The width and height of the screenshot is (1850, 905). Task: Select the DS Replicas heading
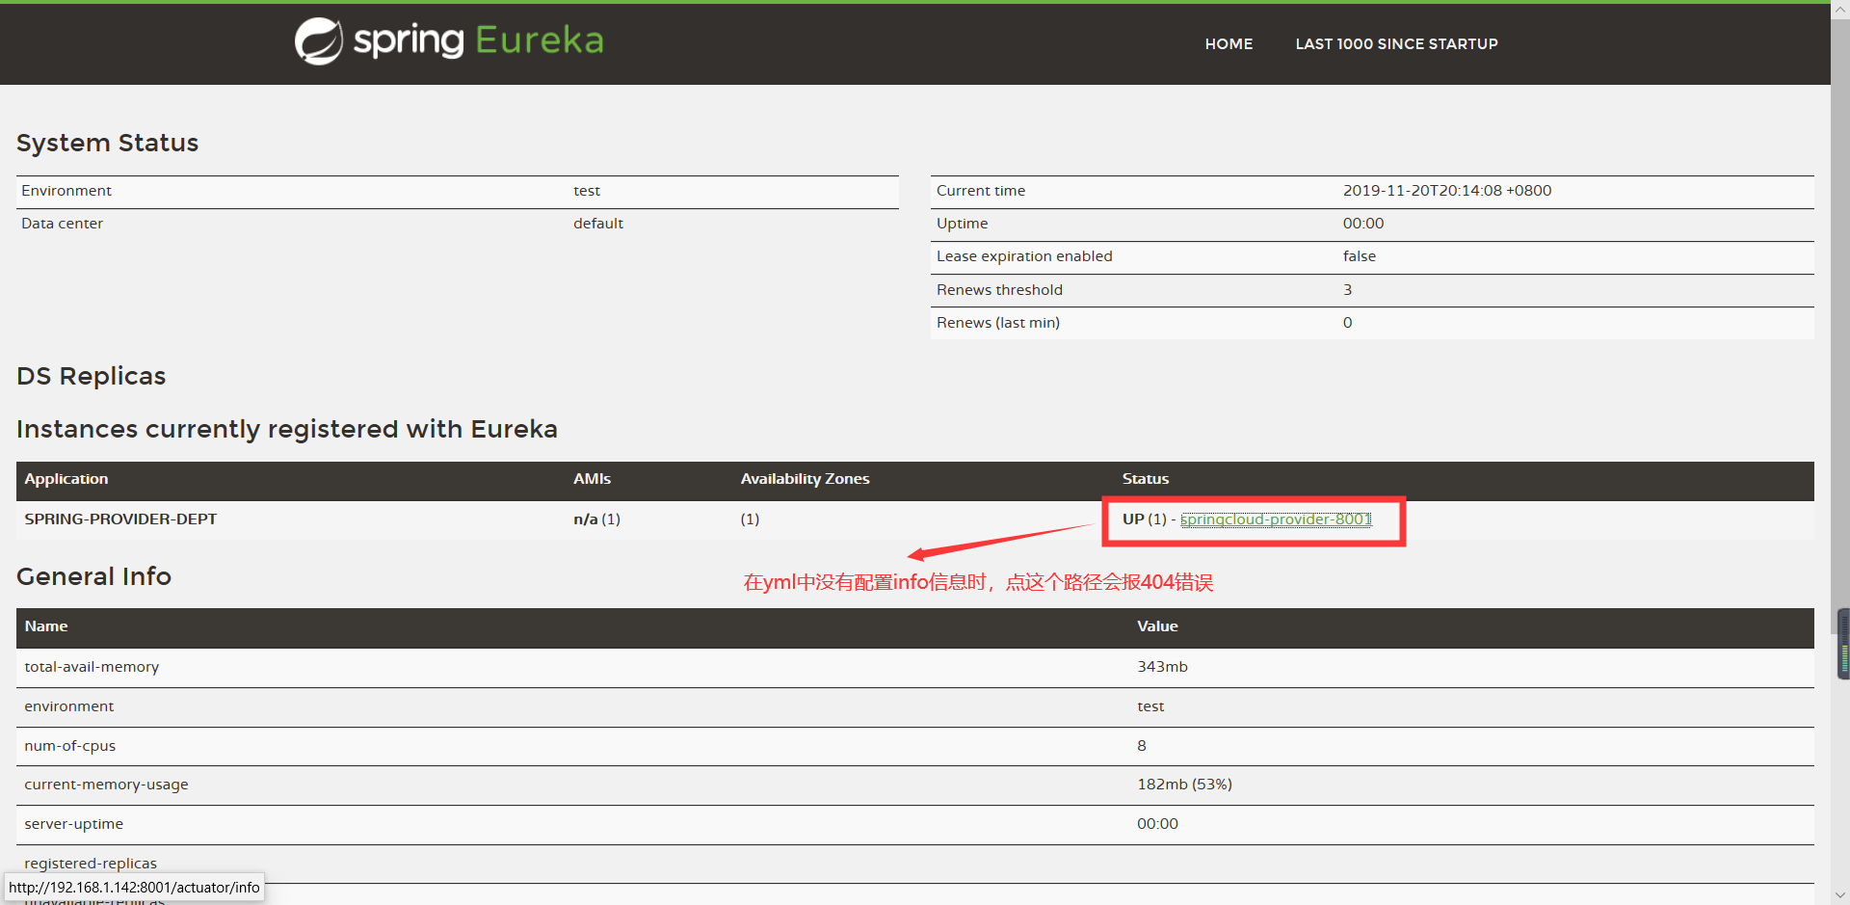91,376
